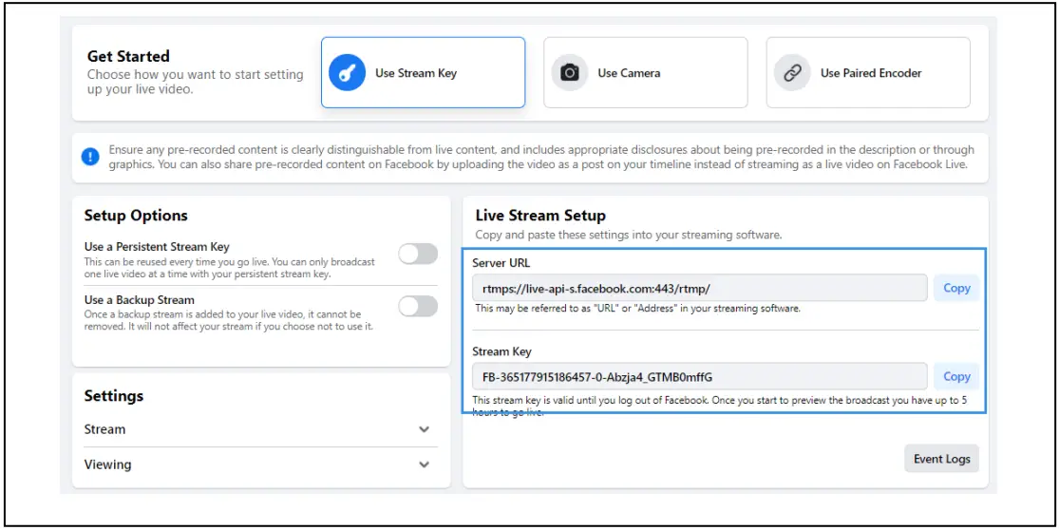The height and width of the screenshot is (530, 1059).
Task: Click the "stream key is valid until" note
Action: pos(720,406)
